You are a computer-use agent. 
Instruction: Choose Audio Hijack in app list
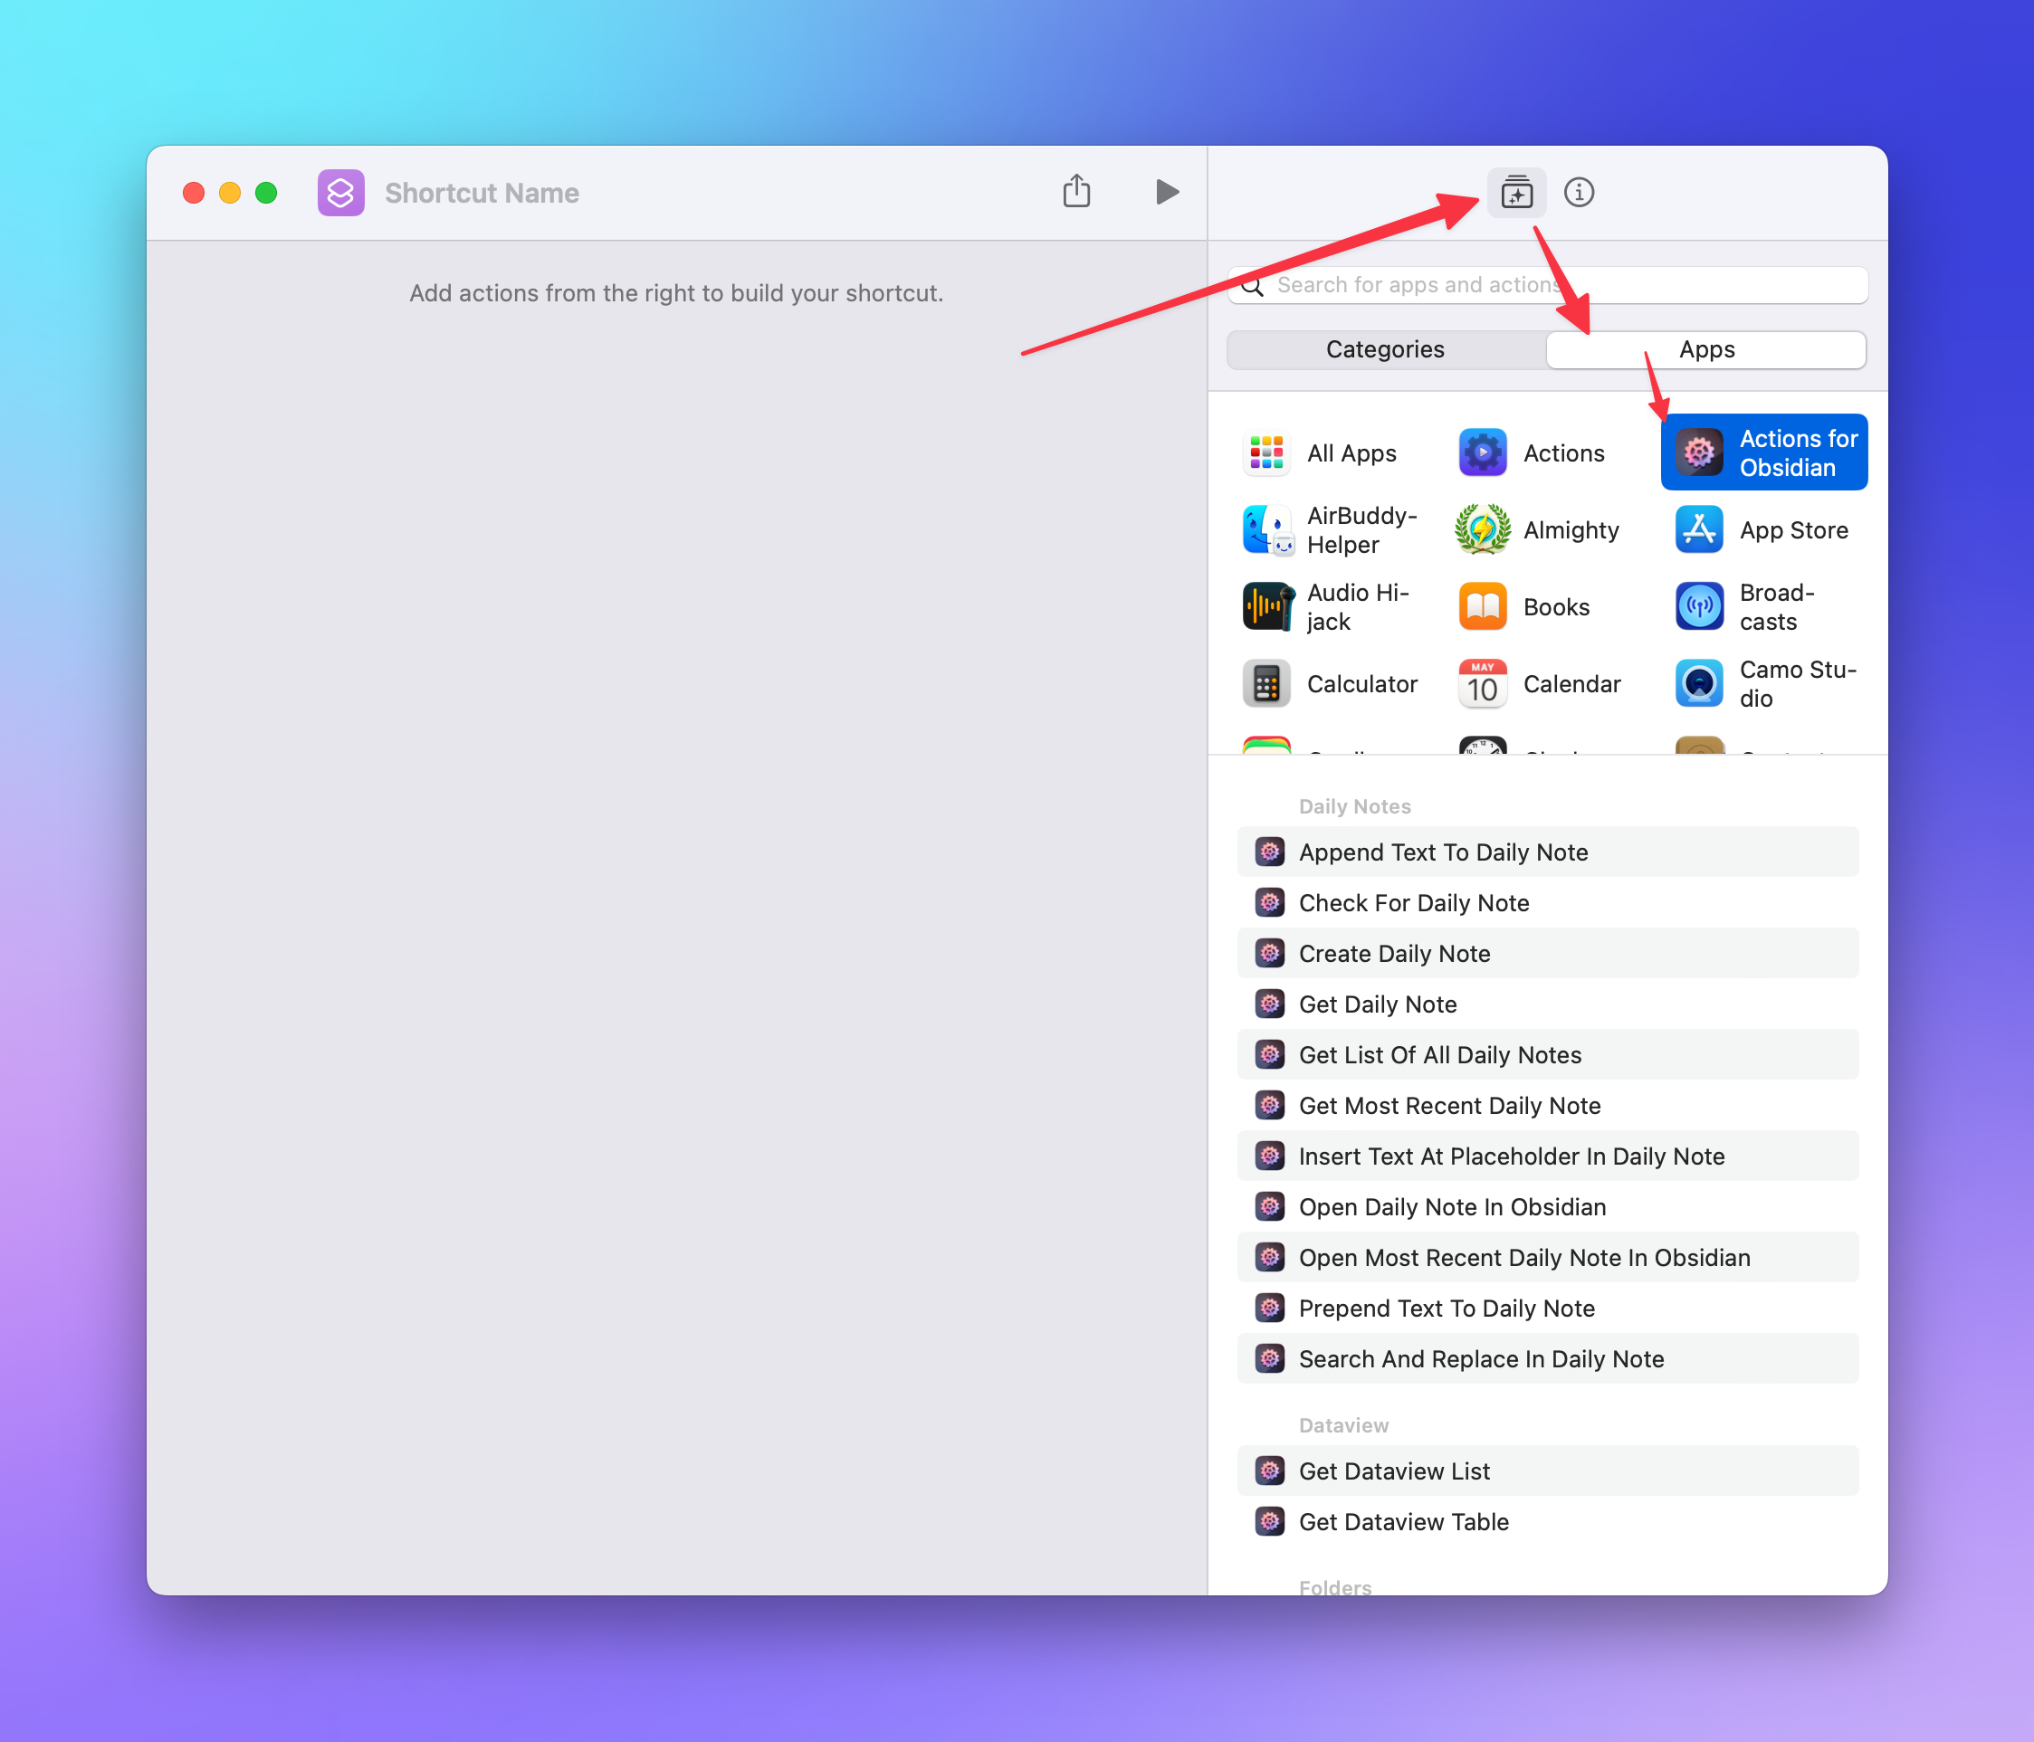pyautogui.click(x=1327, y=606)
